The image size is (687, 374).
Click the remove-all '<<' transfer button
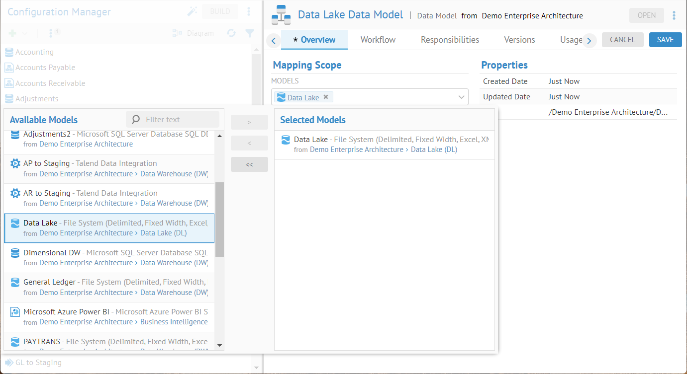[249, 164]
